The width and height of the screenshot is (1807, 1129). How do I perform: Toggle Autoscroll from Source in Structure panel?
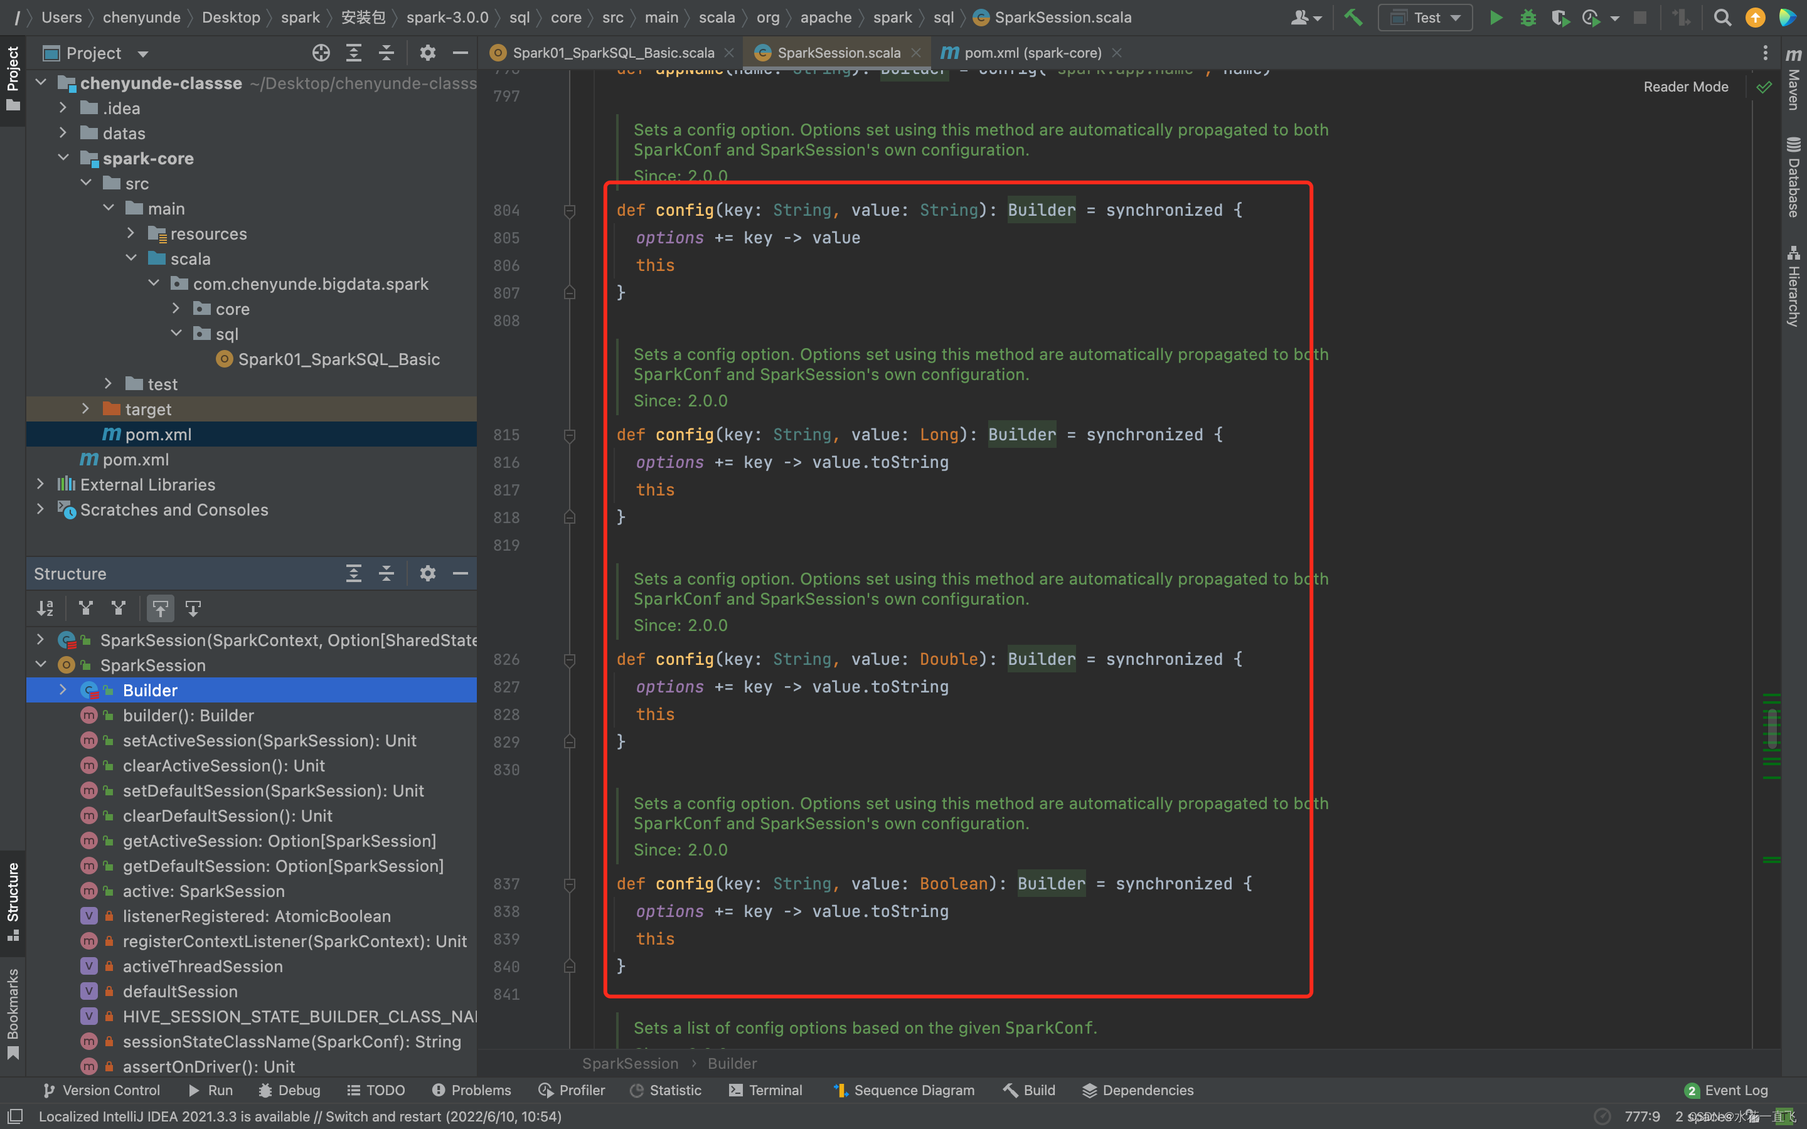point(193,608)
